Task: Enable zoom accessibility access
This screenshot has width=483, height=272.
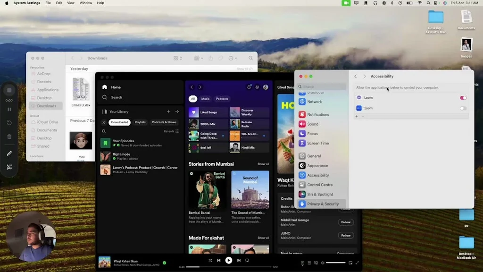Action: [463, 108]
